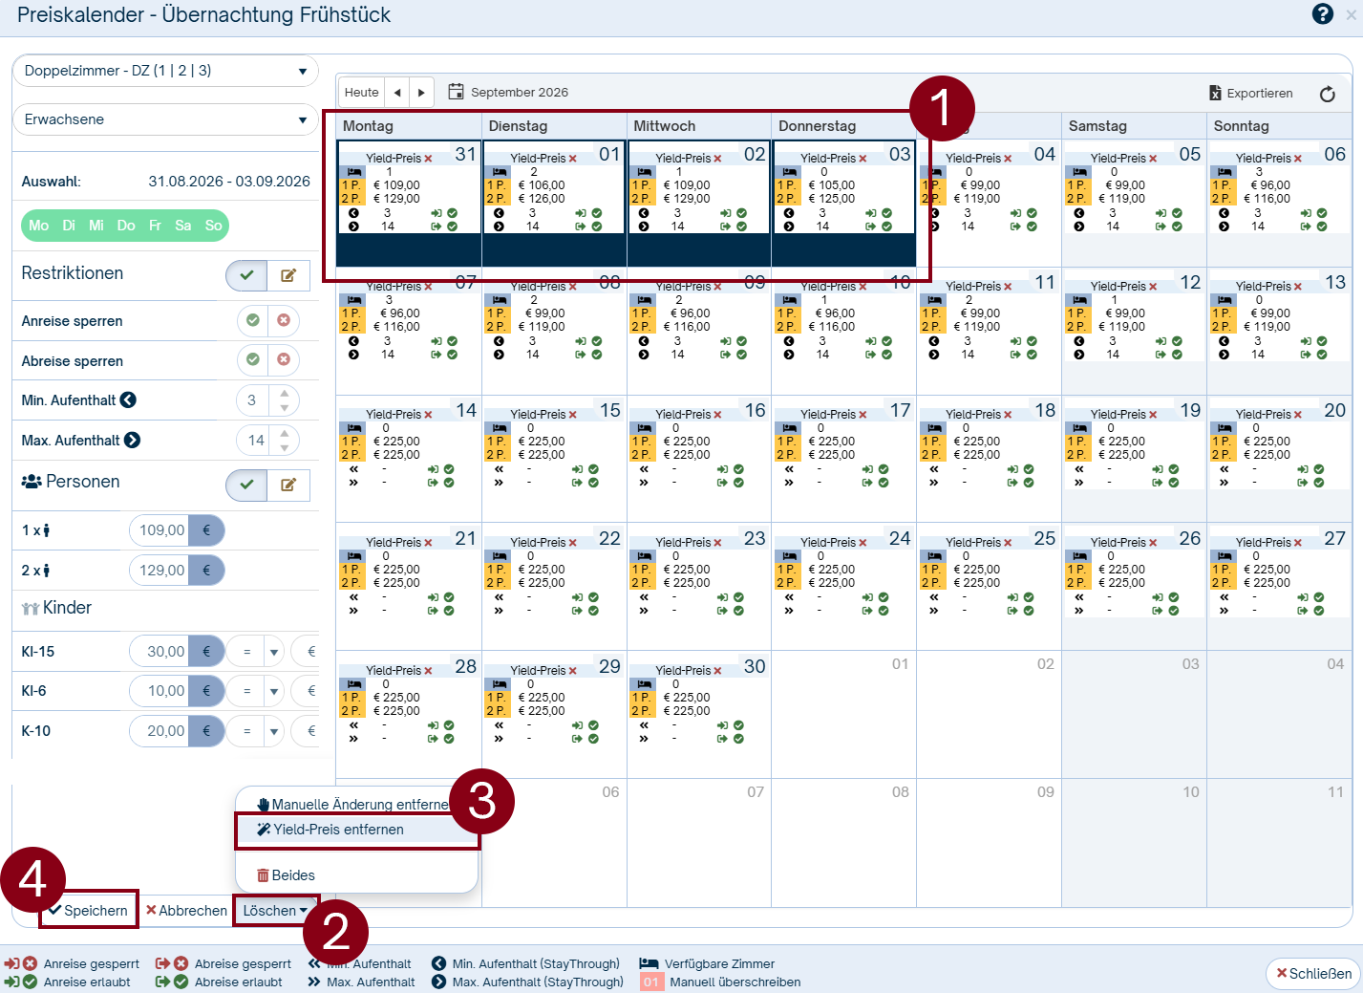
Task: Allow arrival via Anreise sperren green check
Action: point(253,320)
